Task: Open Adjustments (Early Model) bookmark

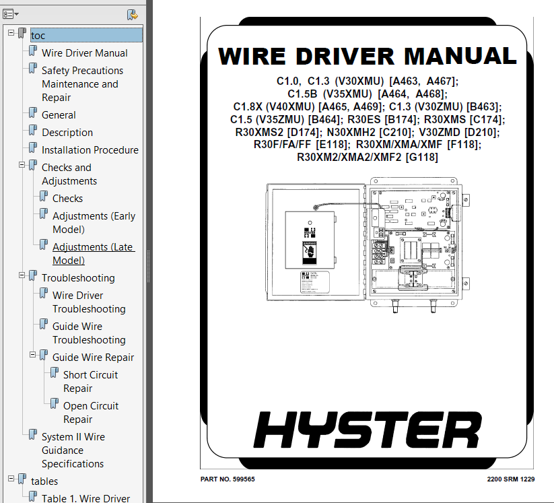Action: coord(94,223)
